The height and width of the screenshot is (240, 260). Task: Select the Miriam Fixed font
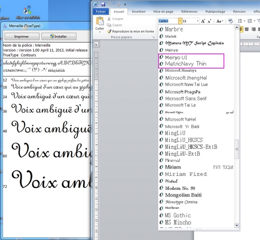(x=196, y=174)
